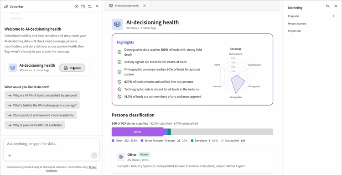Screen dimensions: 342x175
Task: Click the blocked icon beside 67.7% unclassified highlight
Action: pos(119,82)
